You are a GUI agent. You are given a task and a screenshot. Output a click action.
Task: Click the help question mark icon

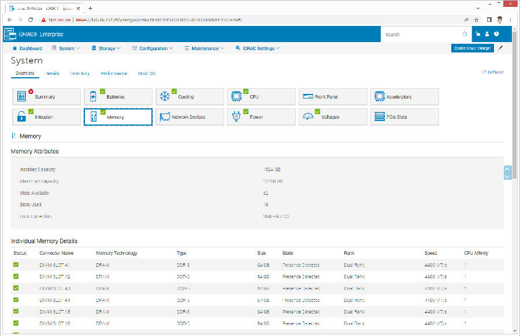point(496,35)
